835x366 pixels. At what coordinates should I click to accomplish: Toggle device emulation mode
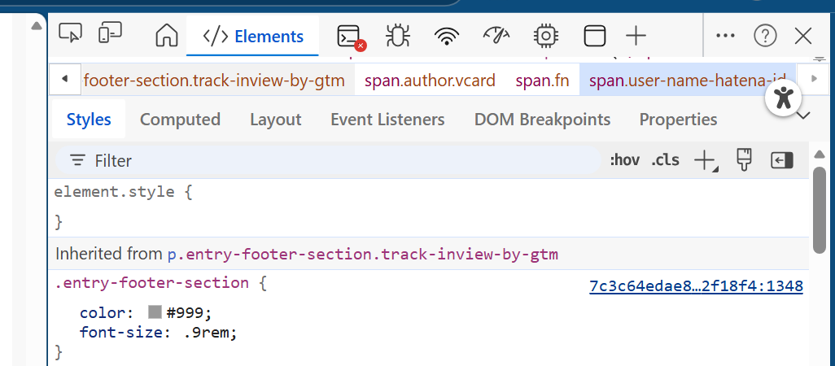pos(110,33)
